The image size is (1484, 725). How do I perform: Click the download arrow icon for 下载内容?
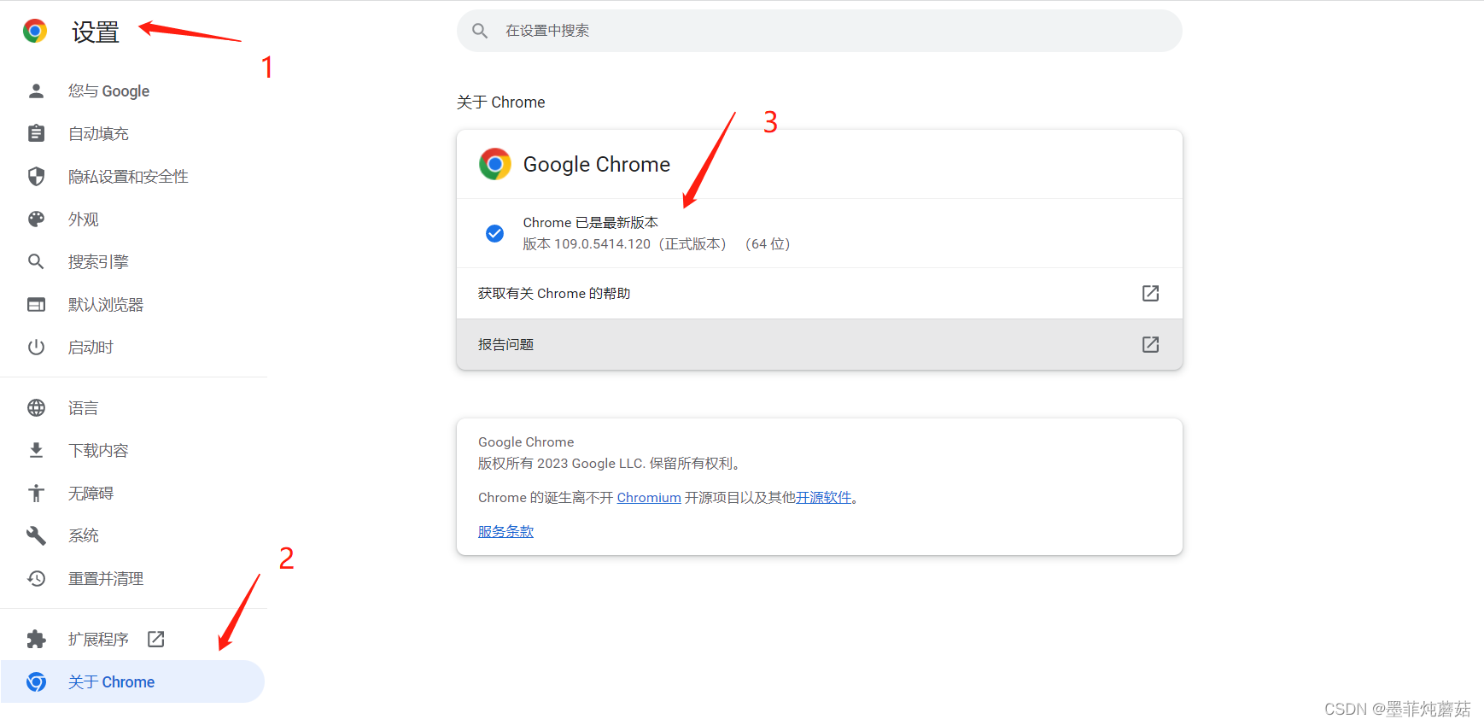pos(36,450)
